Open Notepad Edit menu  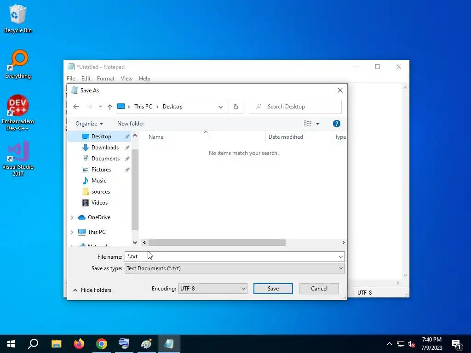coord(86,79)
